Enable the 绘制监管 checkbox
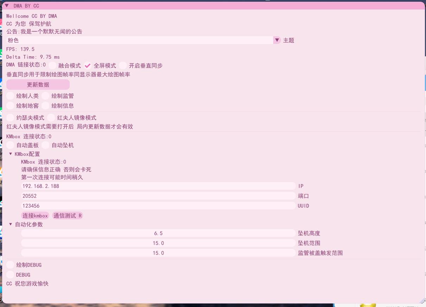This screenshot has width=426, height=307. coord(46,96)
